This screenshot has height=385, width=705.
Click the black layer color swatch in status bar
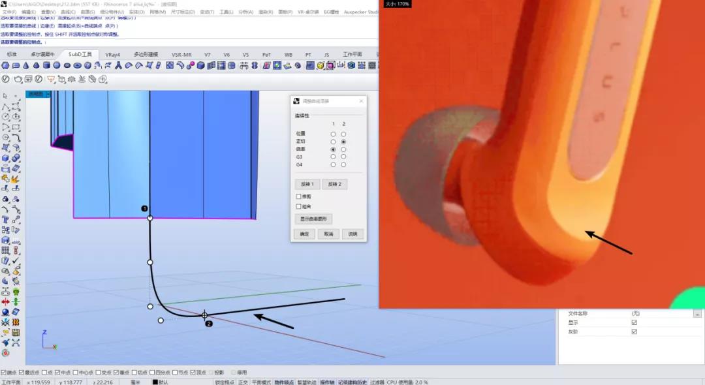[155, 382]
